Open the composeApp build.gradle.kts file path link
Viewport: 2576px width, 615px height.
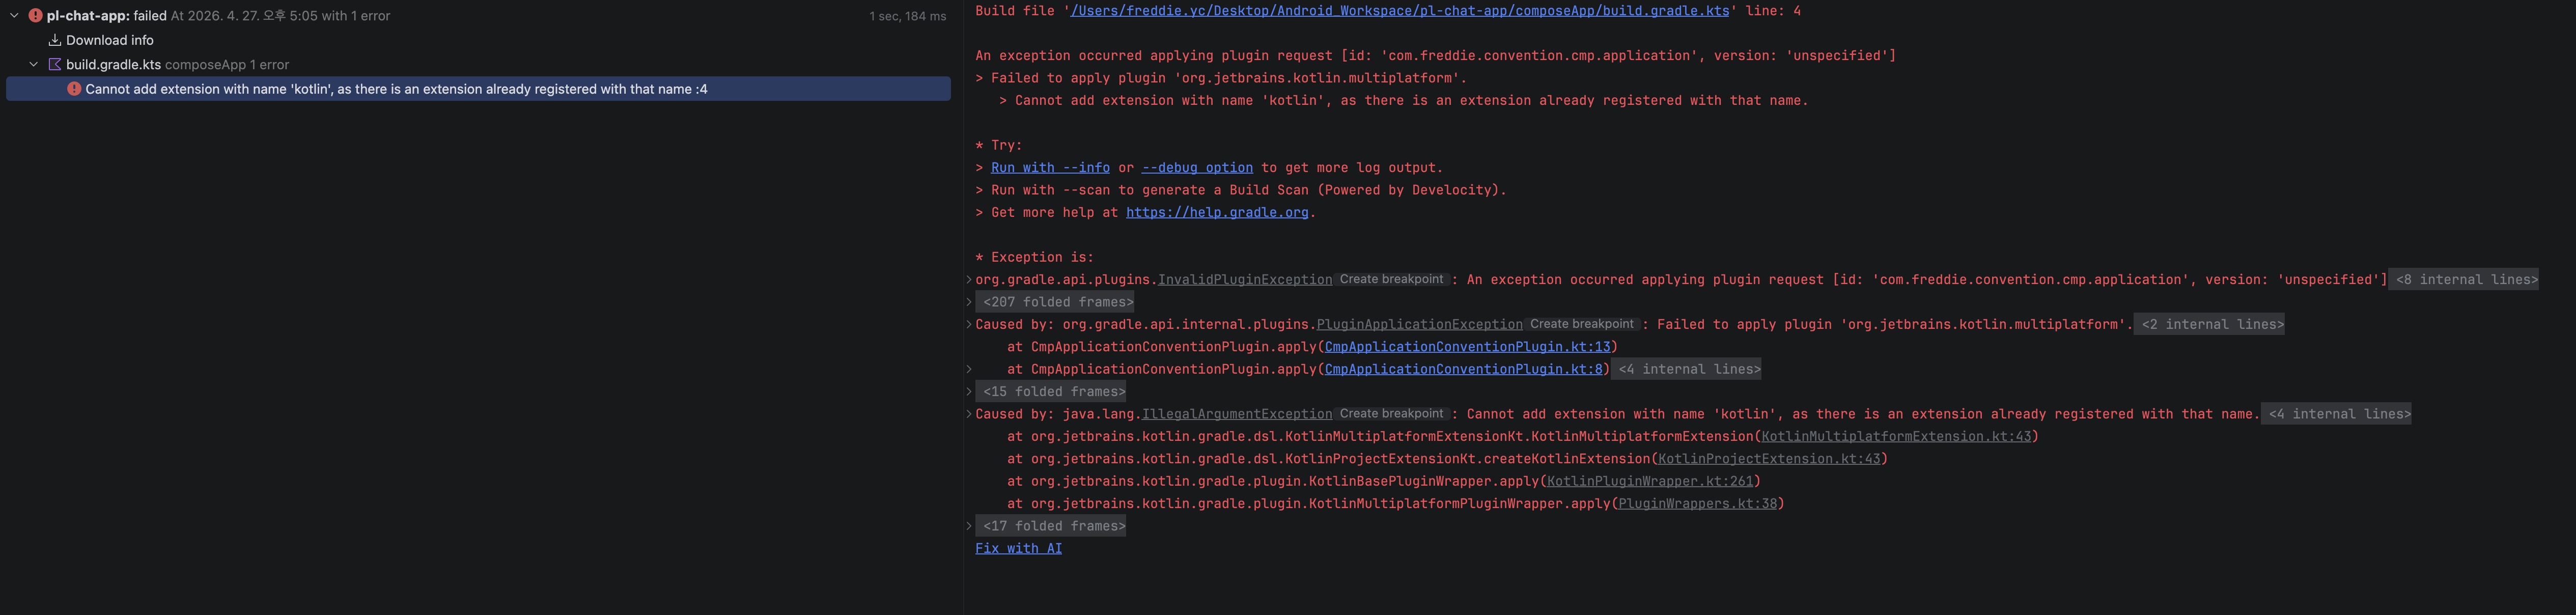1399,11
